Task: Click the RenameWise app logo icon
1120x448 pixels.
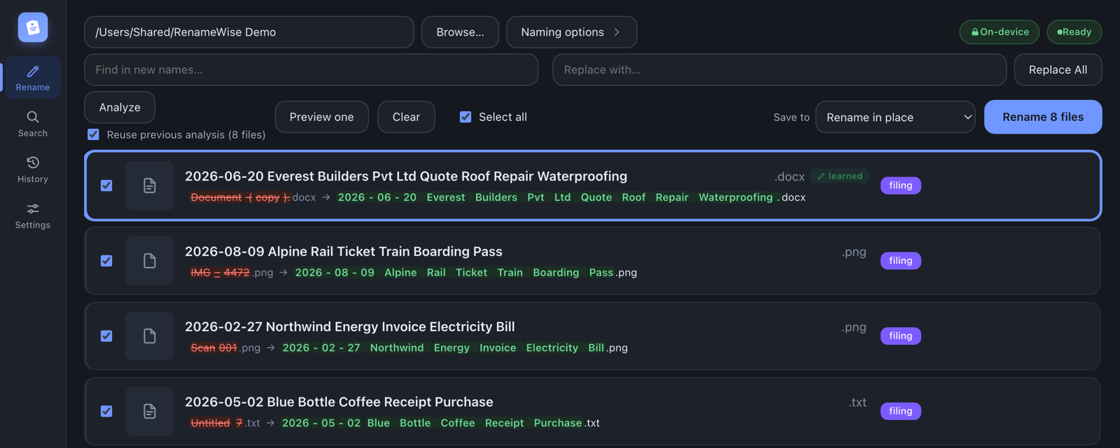Action: 33,27
